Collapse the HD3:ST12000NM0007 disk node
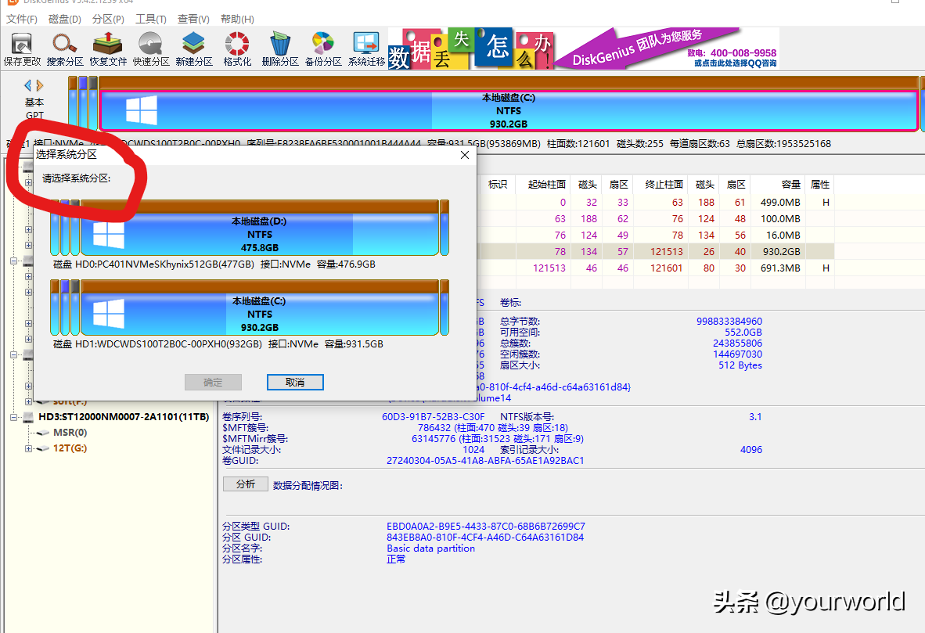925x633 pixels. pos(13,417)
